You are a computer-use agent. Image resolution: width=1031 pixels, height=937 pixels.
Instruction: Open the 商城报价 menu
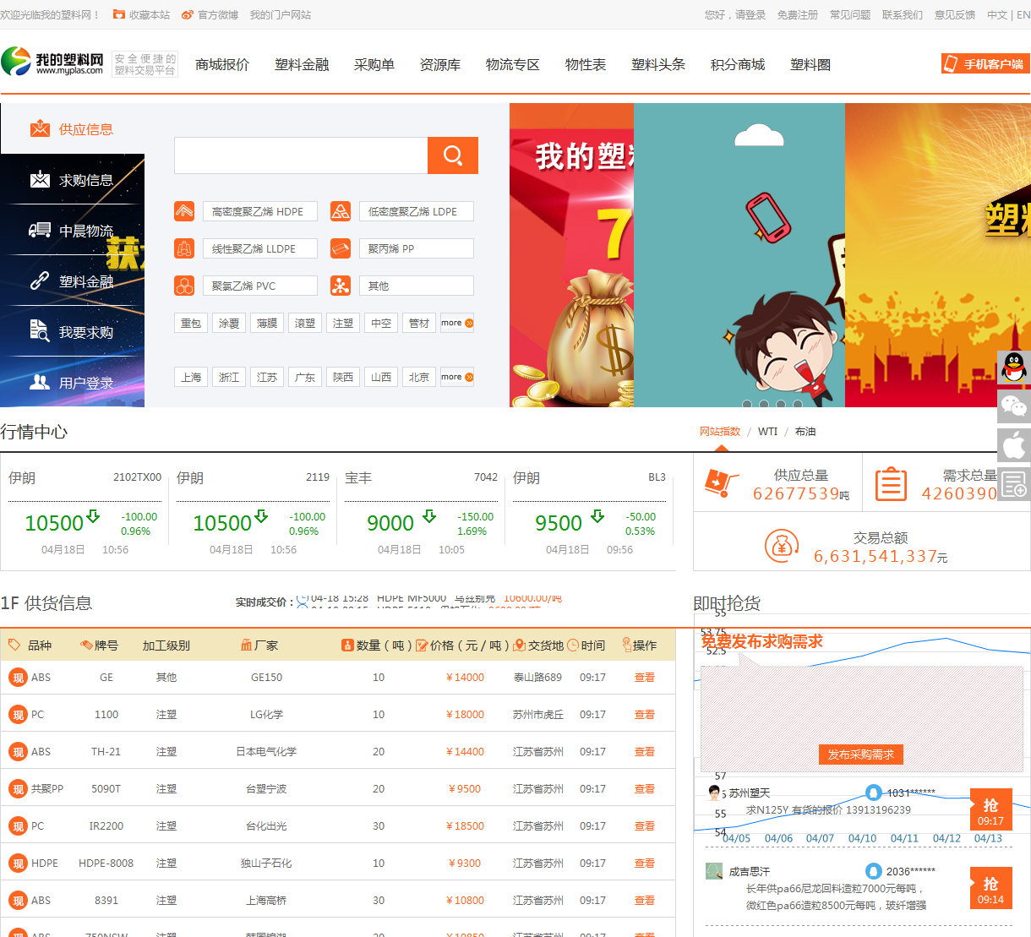coord(222,65)
